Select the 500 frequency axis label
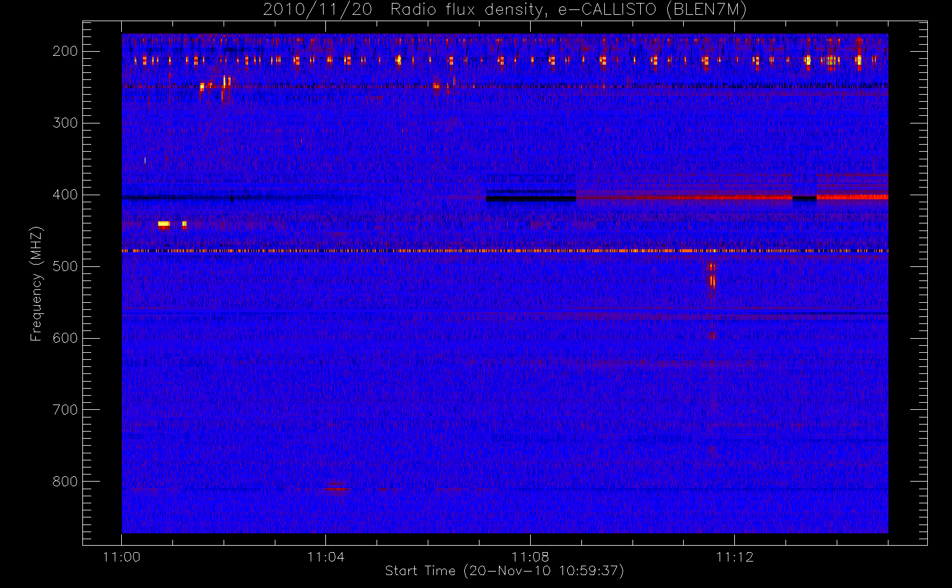Image resolution: width=952 pixels, height=588 pixels. click(x=65, y=266)
